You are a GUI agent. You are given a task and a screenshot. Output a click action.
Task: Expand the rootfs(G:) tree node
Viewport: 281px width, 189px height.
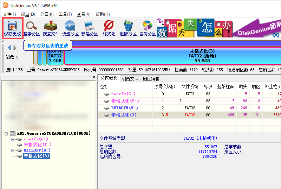point(13,139)
